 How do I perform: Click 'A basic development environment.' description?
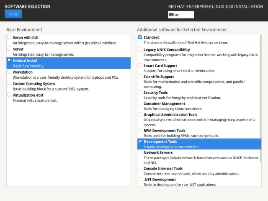pyautogui.click(x=171, y=147)
